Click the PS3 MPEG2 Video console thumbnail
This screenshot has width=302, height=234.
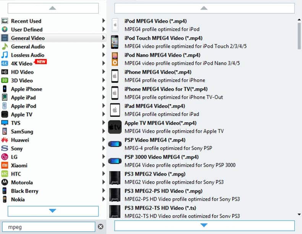(x=115, y=178)
